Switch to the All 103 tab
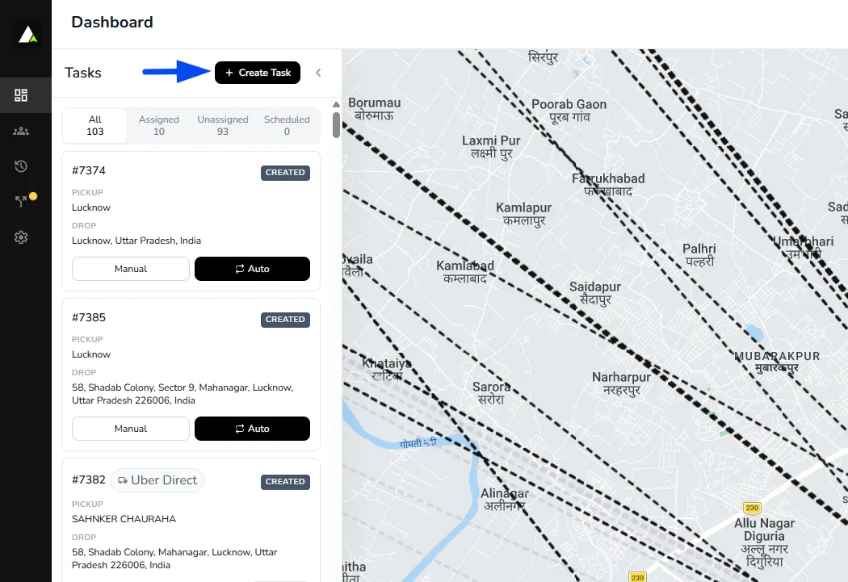 [x=95, y=125]
